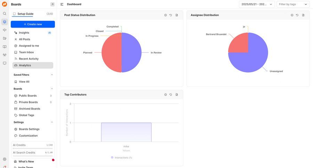Open settings gear icon at rail bottom

(x=5, y=159)
